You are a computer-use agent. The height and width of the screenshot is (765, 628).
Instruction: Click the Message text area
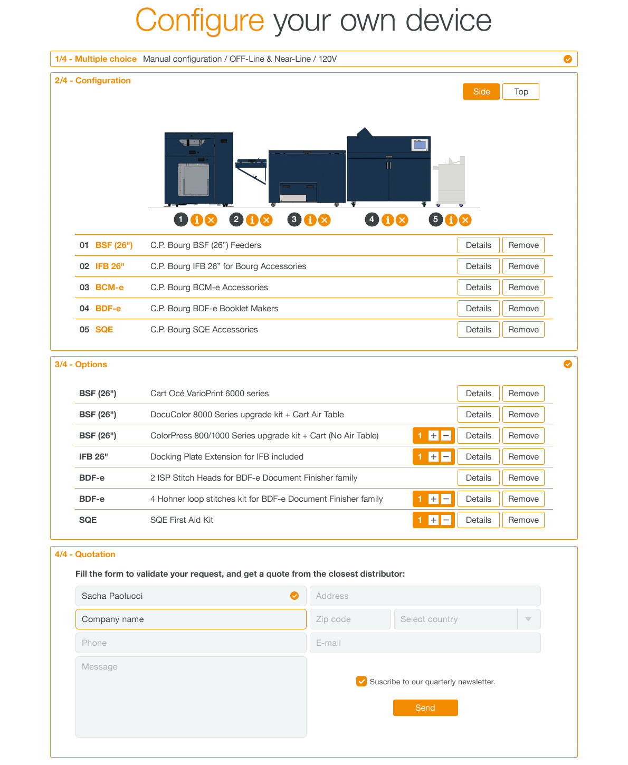[191, 697]
